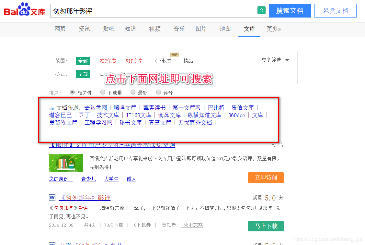This screenshot has width=365, height=245.
Task: Click the 搜索文档 search button
Action: (x=290, y=10)
